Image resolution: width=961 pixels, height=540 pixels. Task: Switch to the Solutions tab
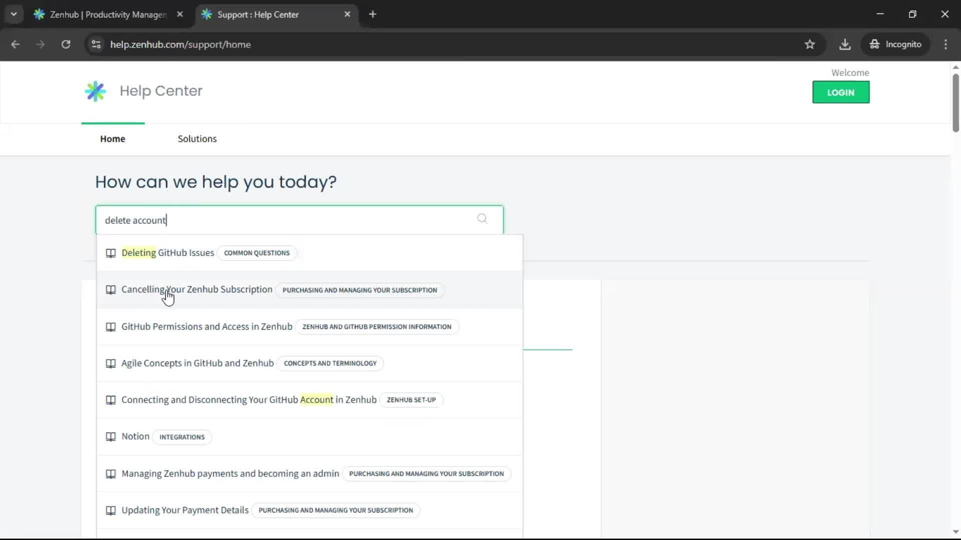coord(197,139)
